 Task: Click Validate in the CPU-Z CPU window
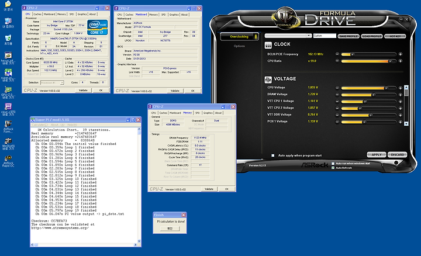(83, 91)
